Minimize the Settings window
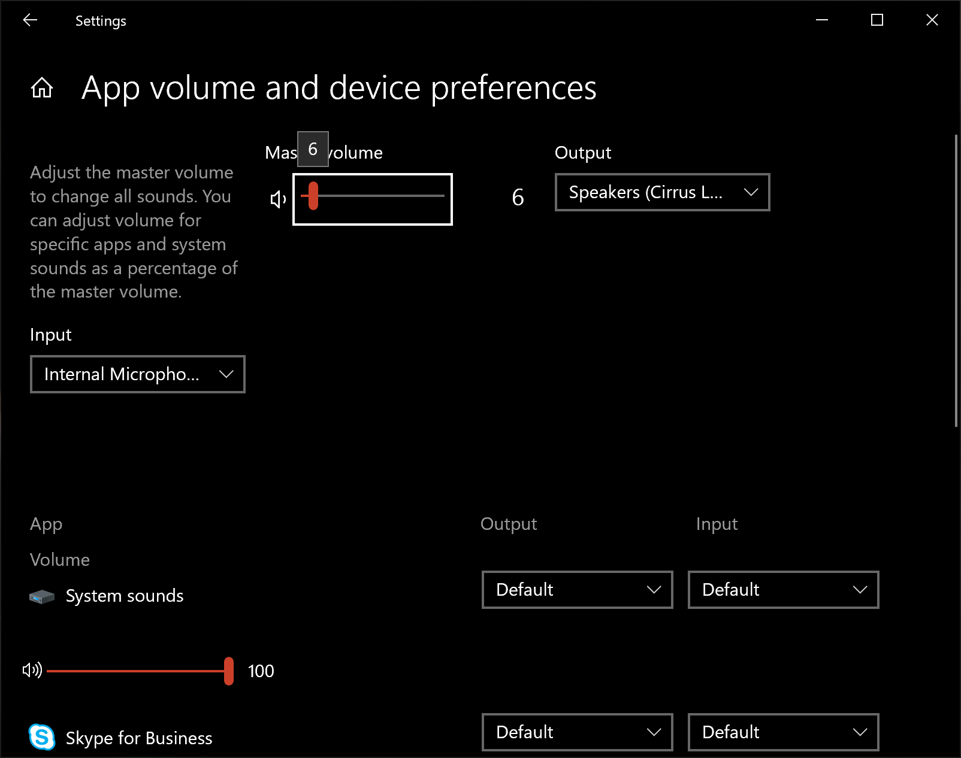This screenshot has height=758, width=961. pos(822,20)
